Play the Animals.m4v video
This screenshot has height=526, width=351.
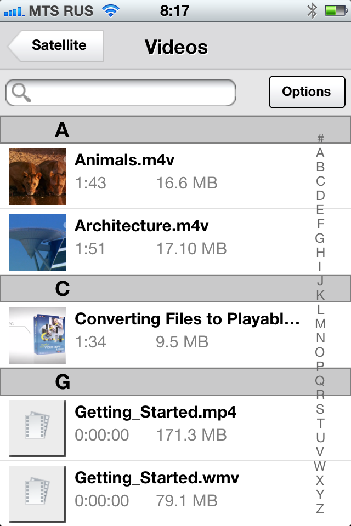click(133, 161)
